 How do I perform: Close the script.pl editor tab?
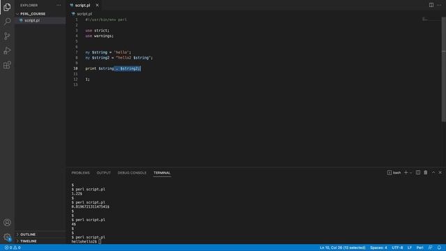click(x=98, y=5)
